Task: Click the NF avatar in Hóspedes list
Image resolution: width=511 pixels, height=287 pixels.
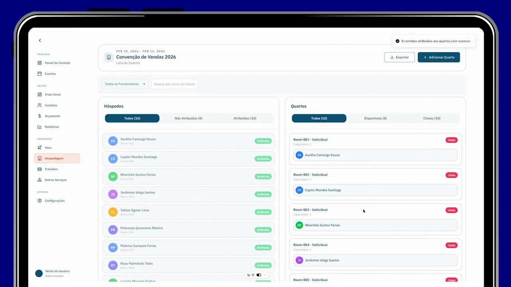Action: click(x=113, y=177)
